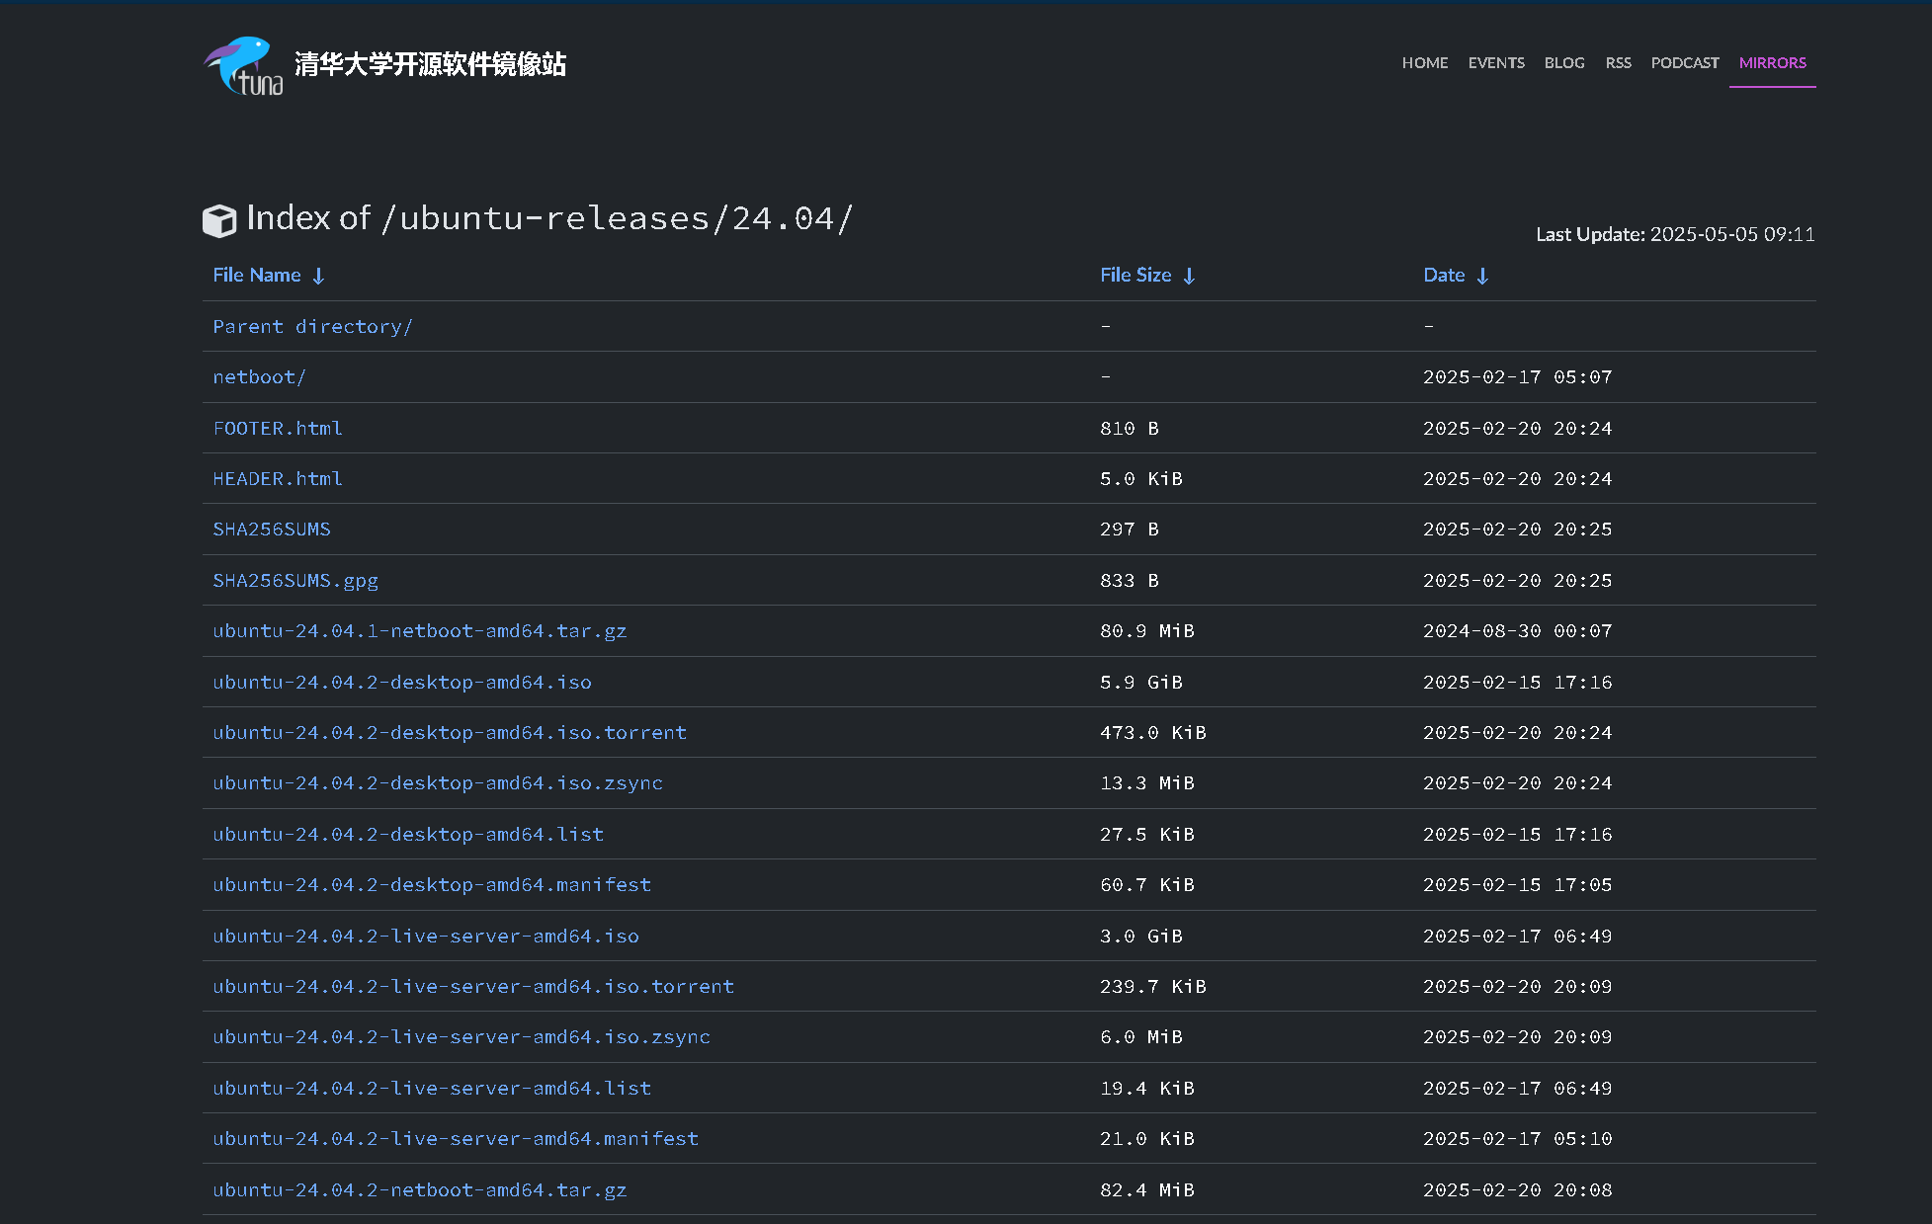Click the Date sort arrow icon
The width and height of the screenshot is (1932, 1224).
pos(1482,277)
